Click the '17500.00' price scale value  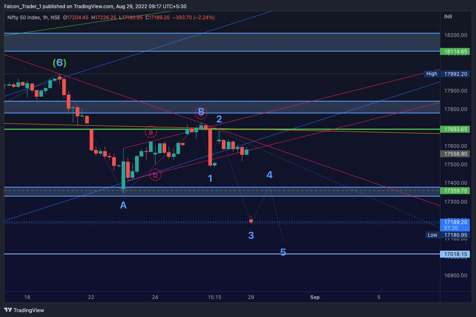(x=456, y=165)
